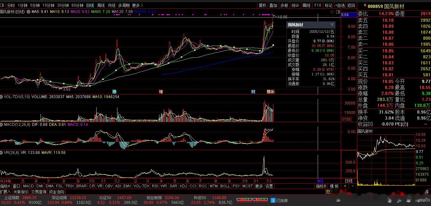Viewport: 431px width, 206px height.
Task: Switch to the 分时 chart view
Action: click(x=11, y=5)
